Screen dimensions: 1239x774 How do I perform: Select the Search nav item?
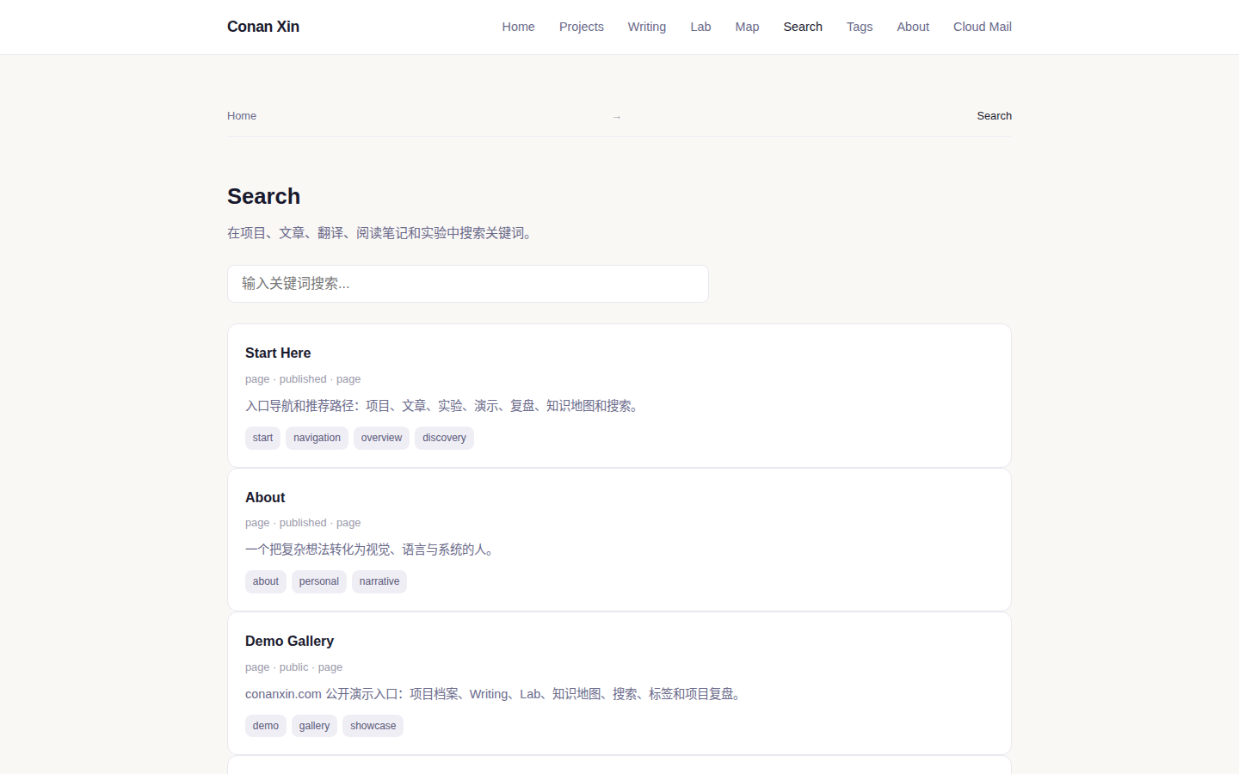[803, 27]
